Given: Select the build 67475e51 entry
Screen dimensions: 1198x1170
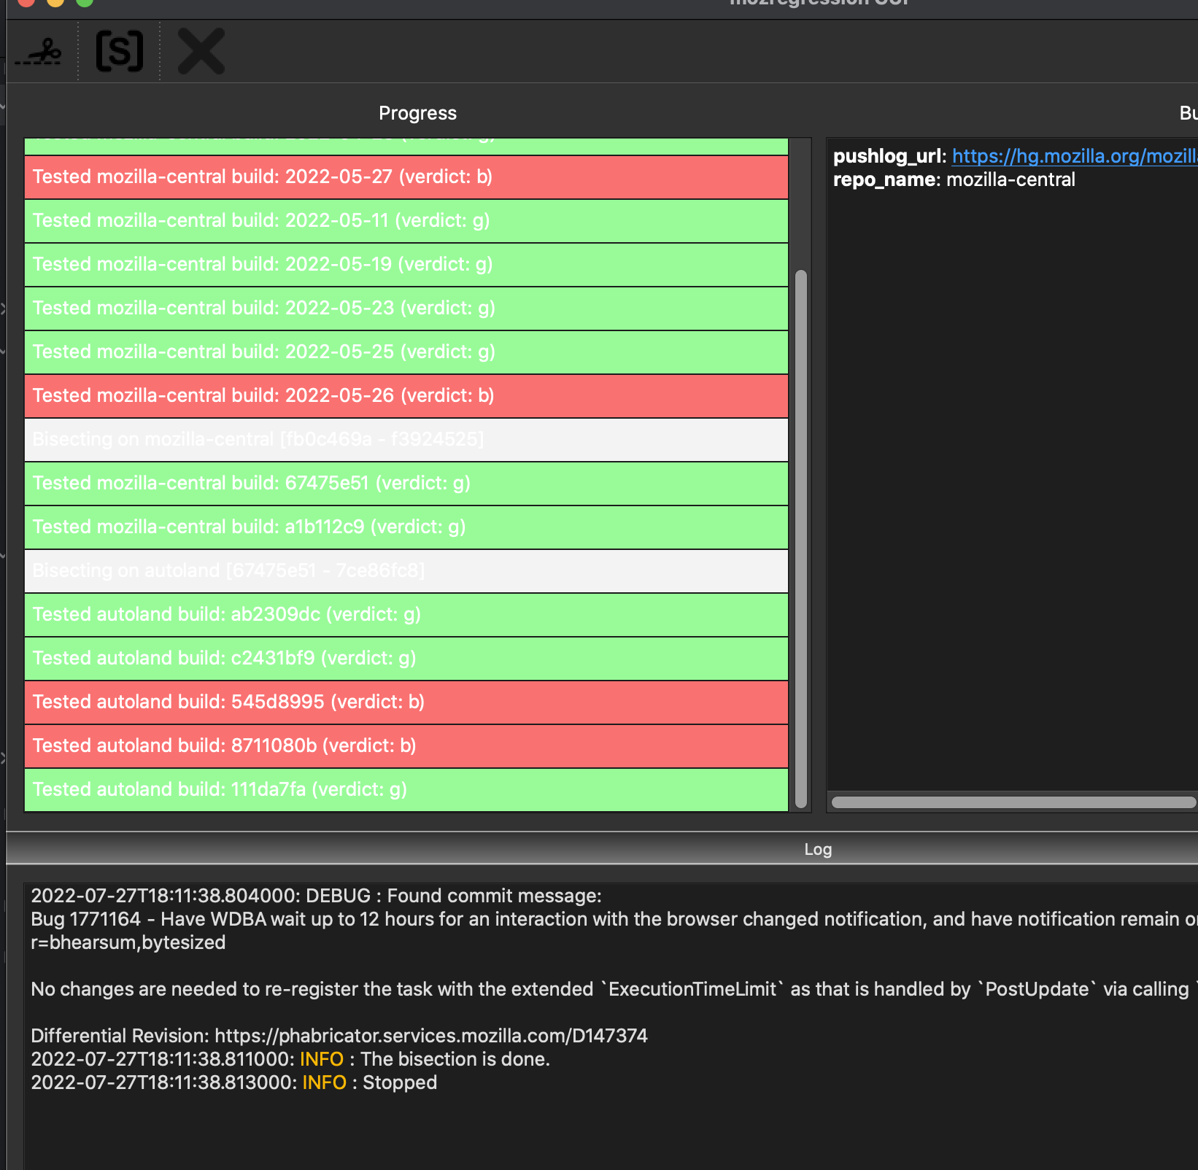Looking at the screenshot, I should click(x=406, y=484).
